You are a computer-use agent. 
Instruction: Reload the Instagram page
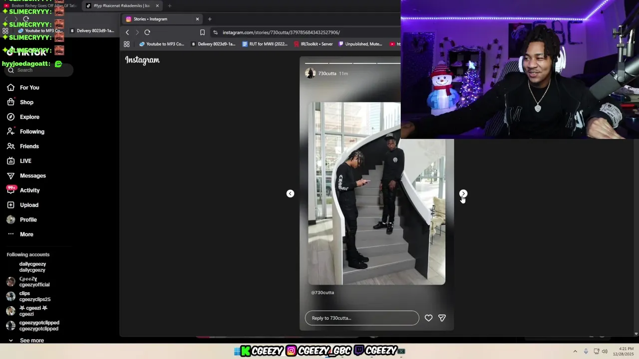pyautogui.click(x=147, y=32)
